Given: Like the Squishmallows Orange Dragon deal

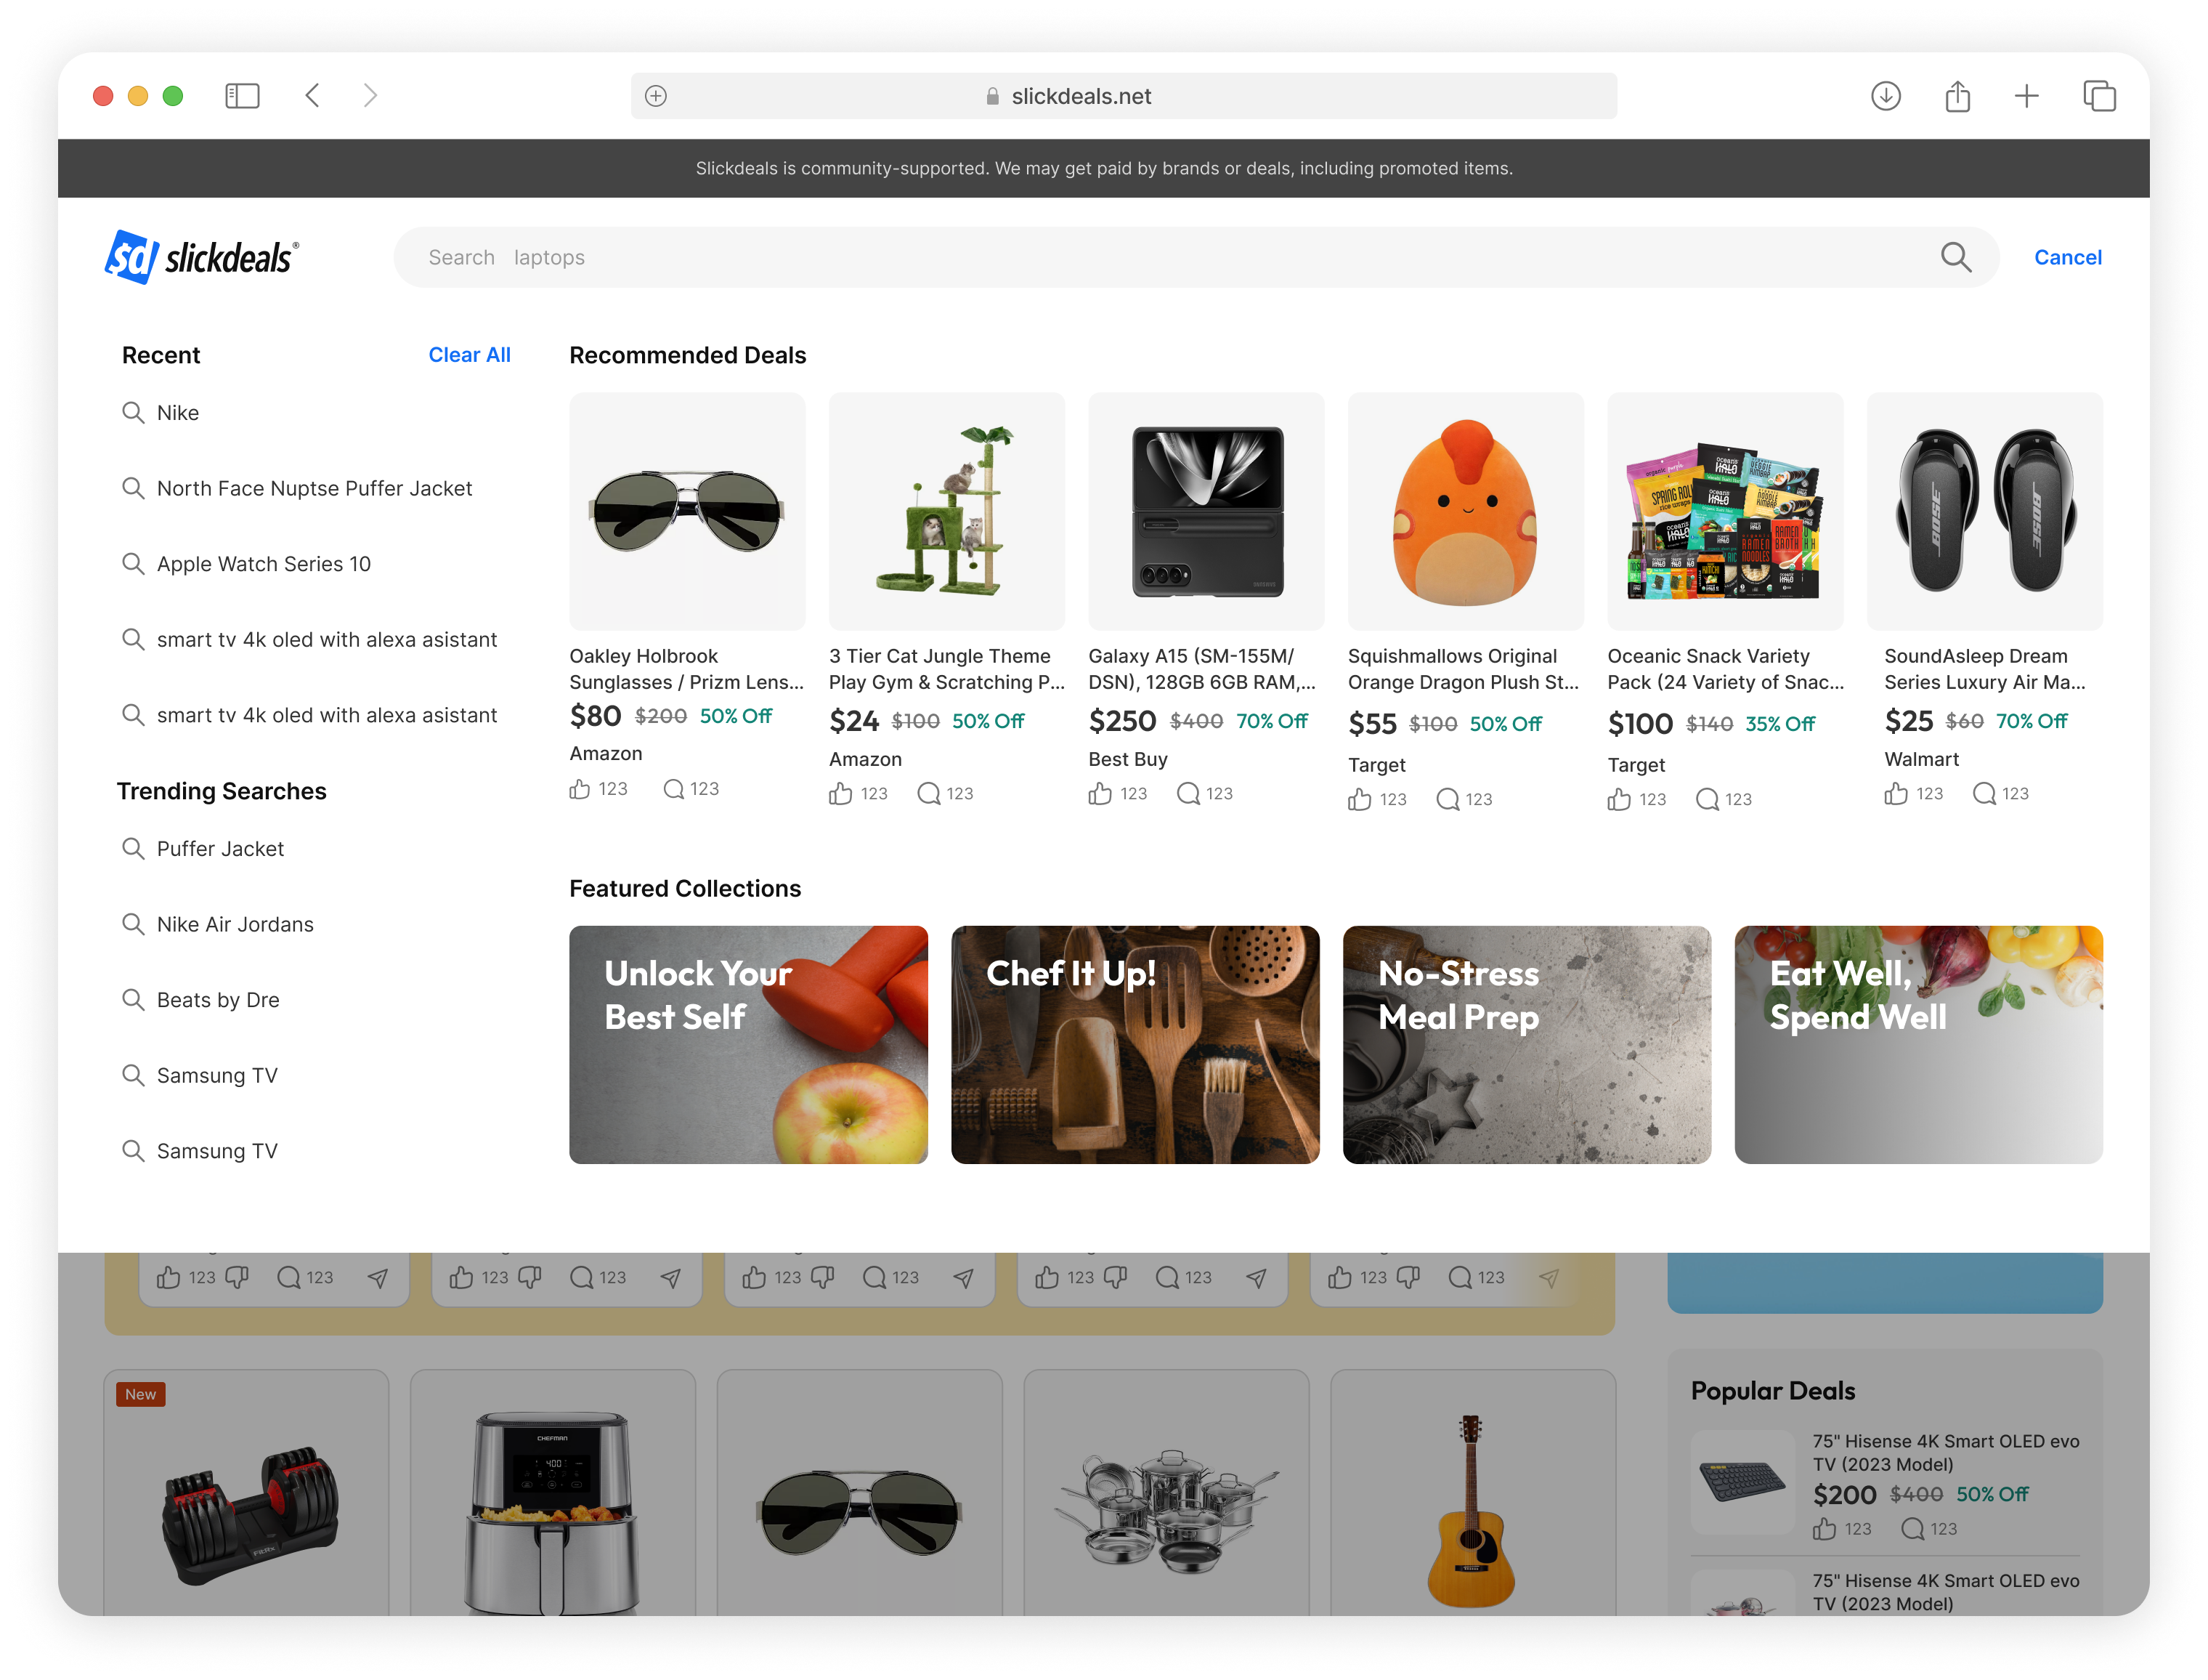Looking at the screenshot, I should [x=1360, y=799].
